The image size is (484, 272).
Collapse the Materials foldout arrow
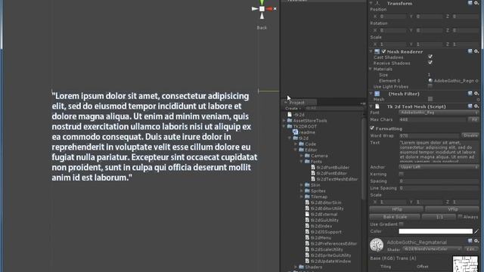(371, 69)
